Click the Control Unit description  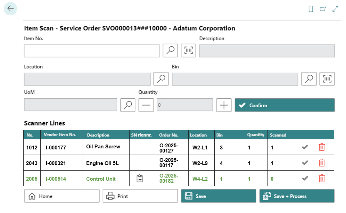101,179
